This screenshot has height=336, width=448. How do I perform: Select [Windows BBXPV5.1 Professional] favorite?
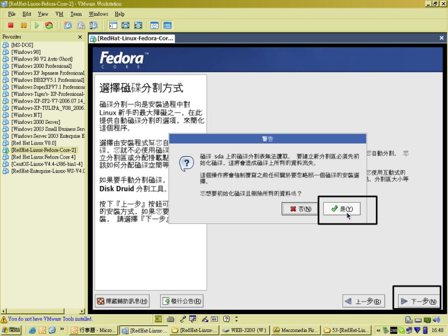point(48,80)
